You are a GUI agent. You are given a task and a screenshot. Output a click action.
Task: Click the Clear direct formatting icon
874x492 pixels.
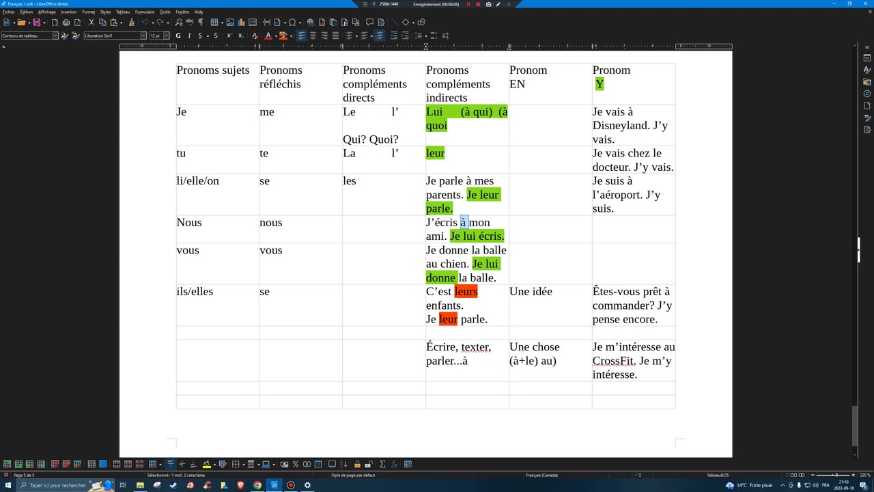click(255, 36)
